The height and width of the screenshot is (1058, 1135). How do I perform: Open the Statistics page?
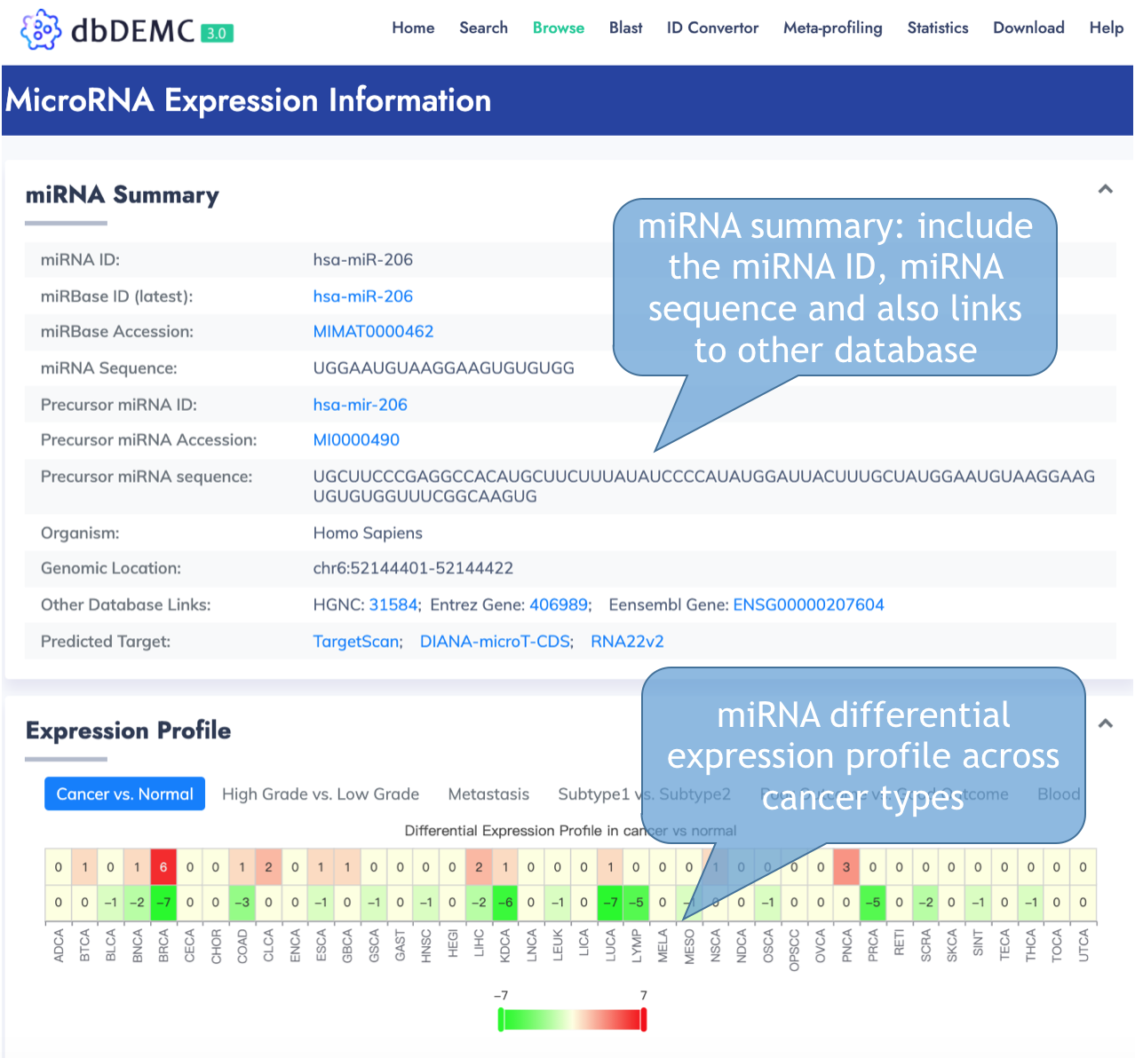click(x=938, y=28)
